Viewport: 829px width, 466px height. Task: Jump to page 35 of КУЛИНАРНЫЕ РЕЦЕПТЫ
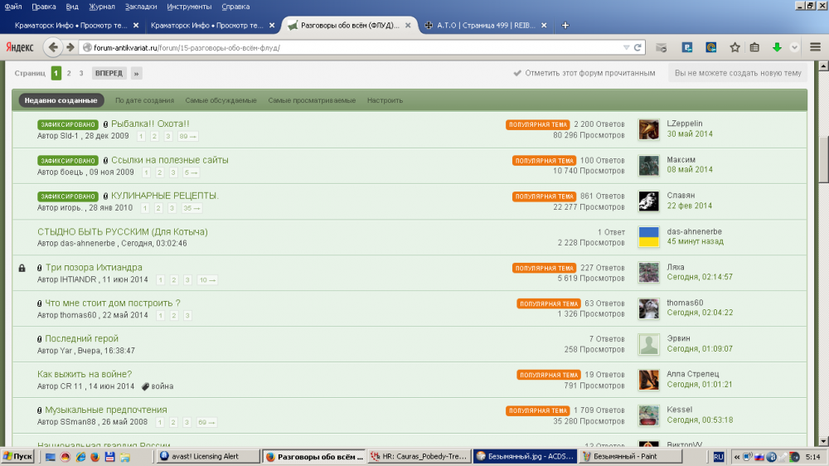[191, 208]
